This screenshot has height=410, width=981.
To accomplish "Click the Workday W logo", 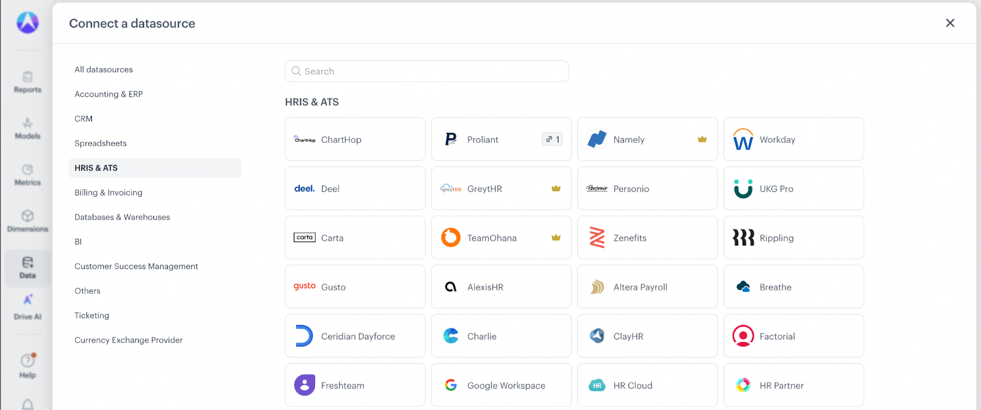I will tap(743, 140).
